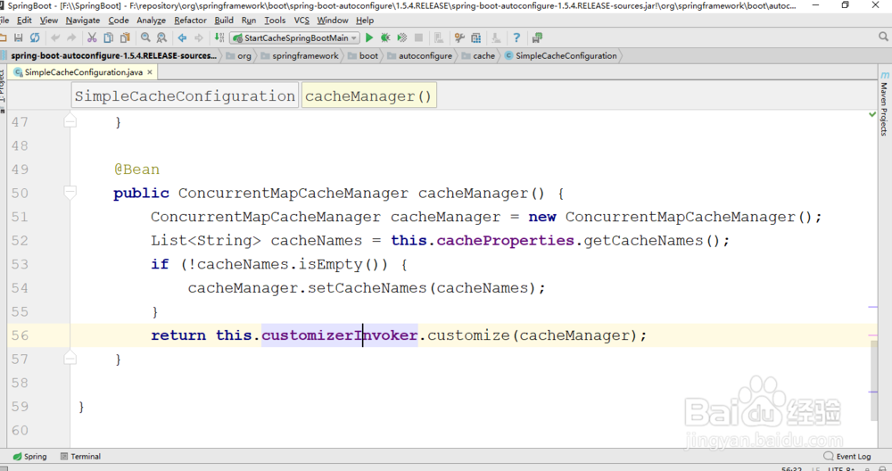892x471 pixels.
Task: Click the Copy icon in toolbar
Action: [108, 37]
